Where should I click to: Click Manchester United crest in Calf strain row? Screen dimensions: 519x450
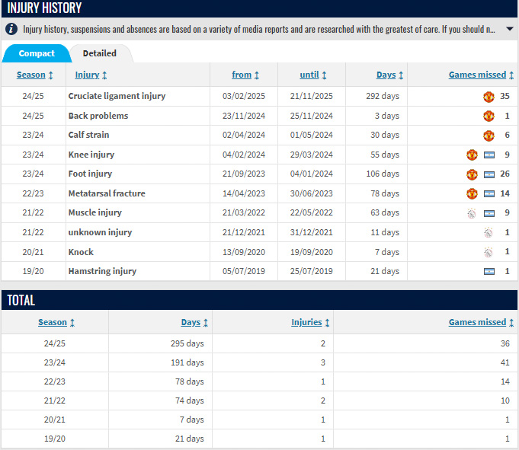[x=489, y=136]
